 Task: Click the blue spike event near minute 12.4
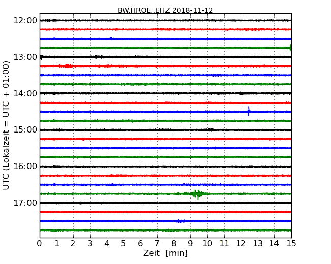249,111
